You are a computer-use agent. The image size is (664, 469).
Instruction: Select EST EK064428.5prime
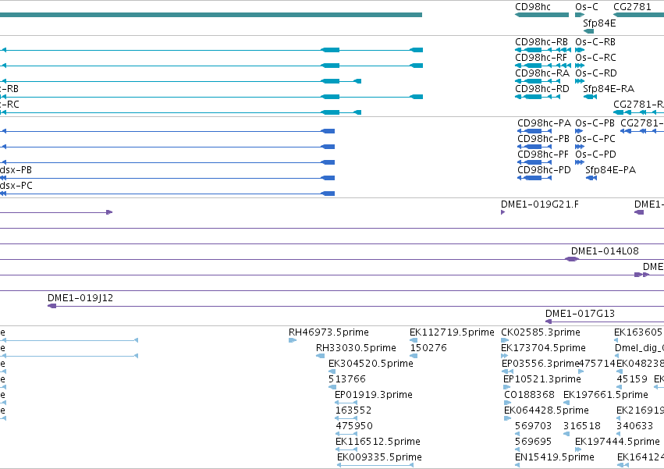coord(507,418)
